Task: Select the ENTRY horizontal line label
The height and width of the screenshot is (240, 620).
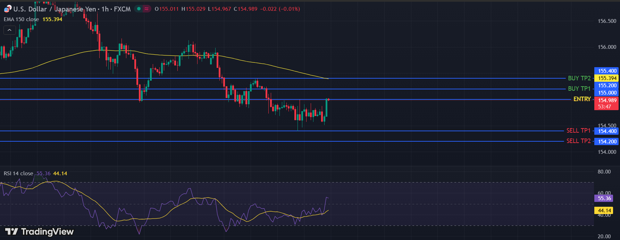Action: coord(582,99)
